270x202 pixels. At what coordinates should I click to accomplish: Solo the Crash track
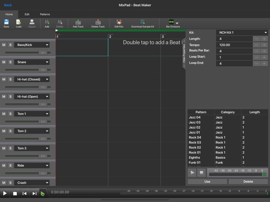(x=10, y=183)
